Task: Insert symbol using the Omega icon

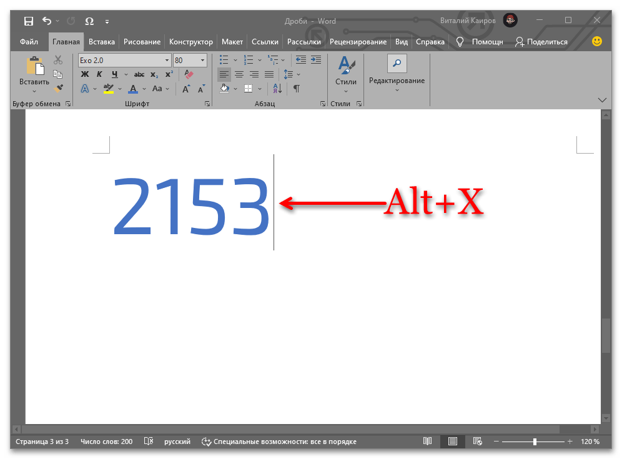Action: click(x=89, y=21)
